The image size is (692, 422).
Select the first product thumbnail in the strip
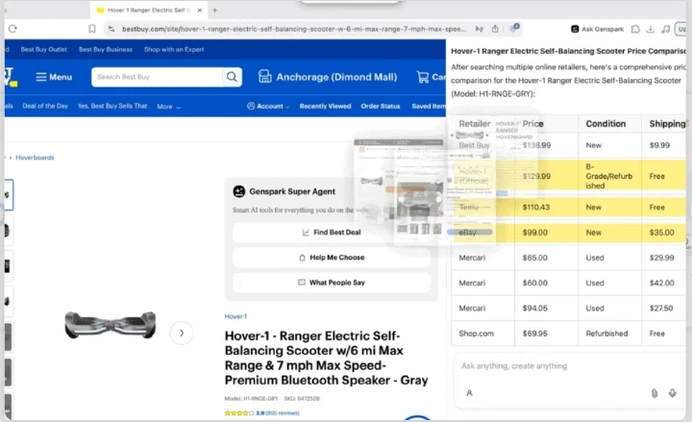click(x=8, y=195)
